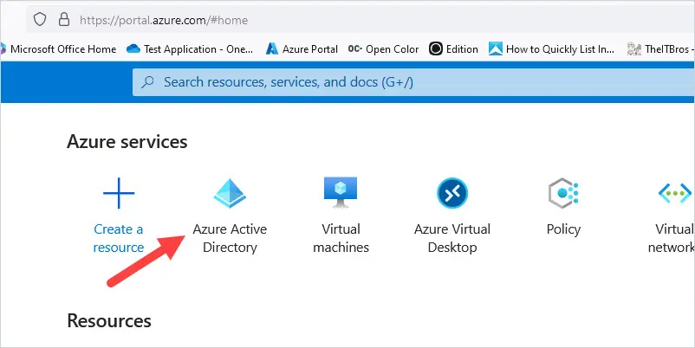Image resolution: width=695 pixels, height=348 pixels.
Task: Click the padlock site security icon
Action: [x=64, y=20]
